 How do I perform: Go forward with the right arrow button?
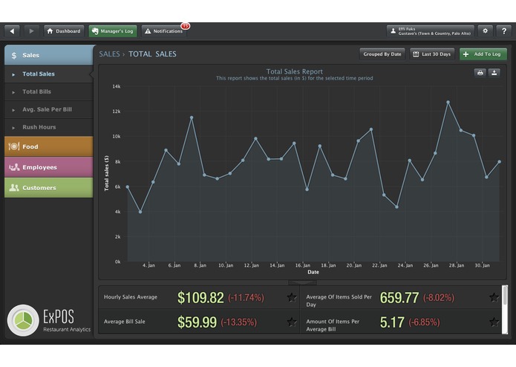tap(32, 31)
